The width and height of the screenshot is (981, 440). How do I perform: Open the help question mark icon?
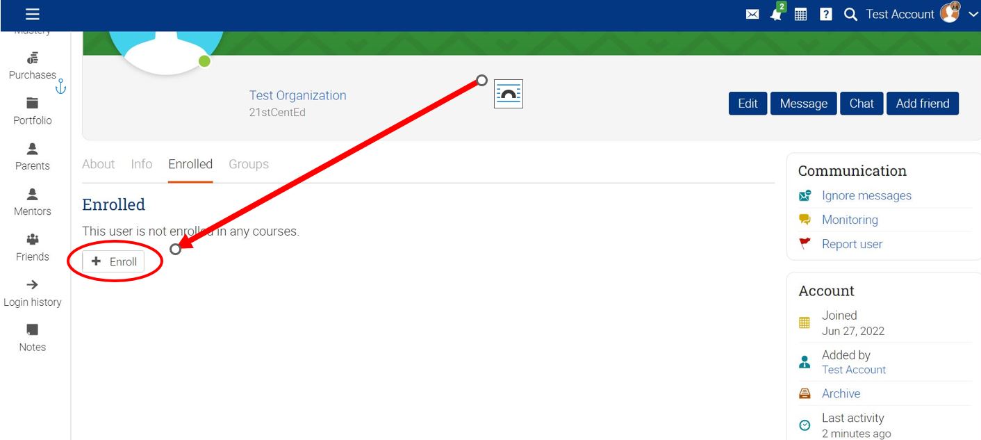point(825,15)
